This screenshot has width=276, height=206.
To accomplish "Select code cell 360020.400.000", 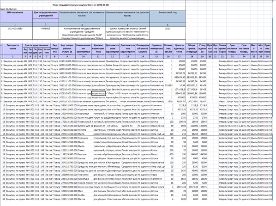I will (x=67, y=90).
